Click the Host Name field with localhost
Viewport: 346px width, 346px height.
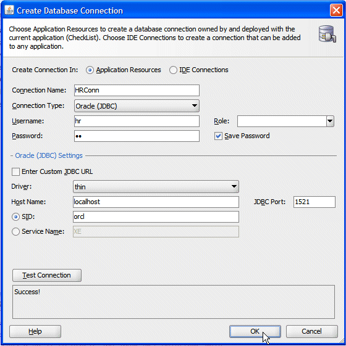coord(156,202)
